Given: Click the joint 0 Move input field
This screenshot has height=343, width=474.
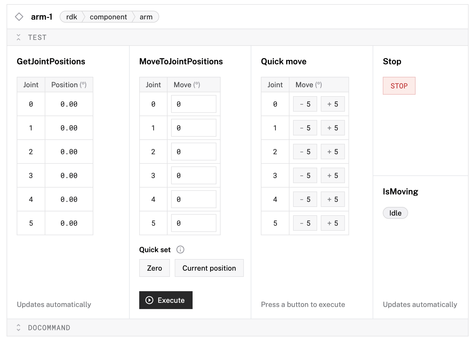Looking at the screenshot, I should (194, 104).
